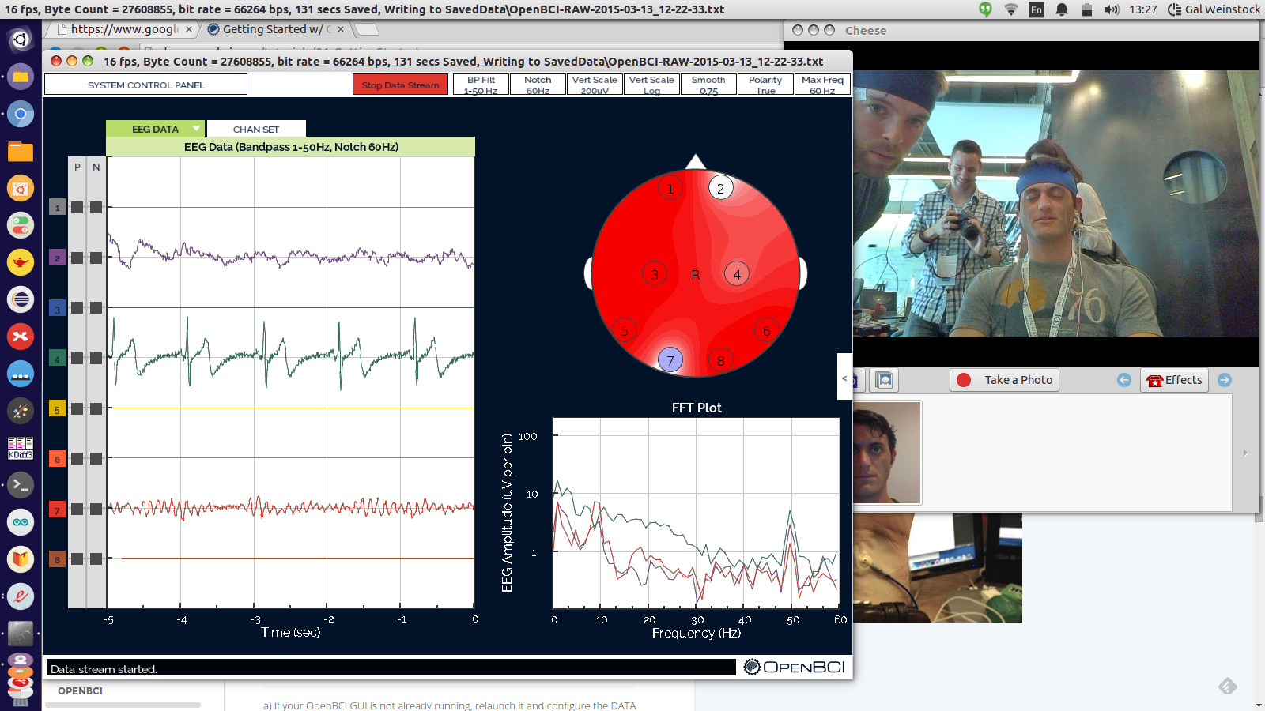This screenshot has width=1265, height=711.
Task: Collapse the side panel with the left chevron
Action: pyautogui.click(x=845, y=377)
